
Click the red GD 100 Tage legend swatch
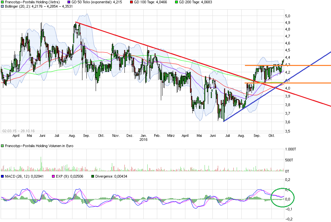pyautogui.click(x=131, y=2)
